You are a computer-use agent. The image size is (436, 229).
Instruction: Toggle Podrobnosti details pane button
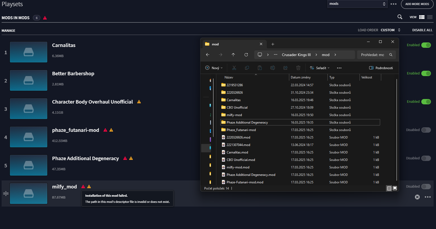(x=381, y=68)
